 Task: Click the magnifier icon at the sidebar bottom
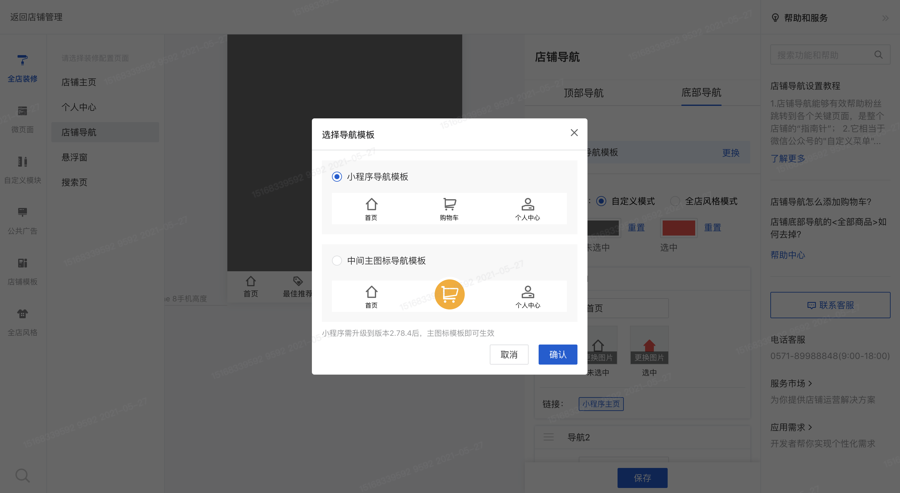22,475
